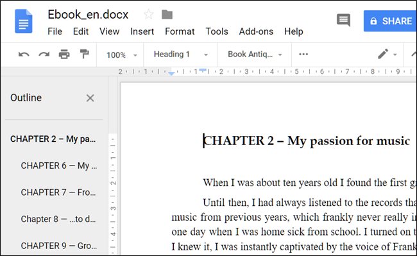Open the Format menu
The height and width of the screenshot is (256, 417).
pyautogui.click(x=180, y=31)
